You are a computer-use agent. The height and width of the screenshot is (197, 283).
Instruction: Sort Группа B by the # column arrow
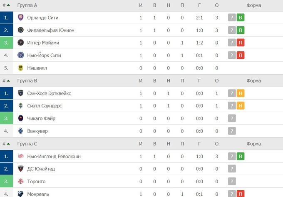tap(6, 81)
